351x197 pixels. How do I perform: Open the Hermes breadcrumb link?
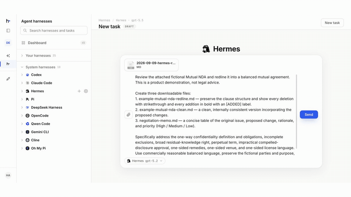pos(104,20)
